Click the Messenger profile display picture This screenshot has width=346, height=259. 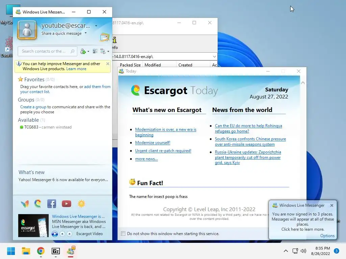(27, 30)
